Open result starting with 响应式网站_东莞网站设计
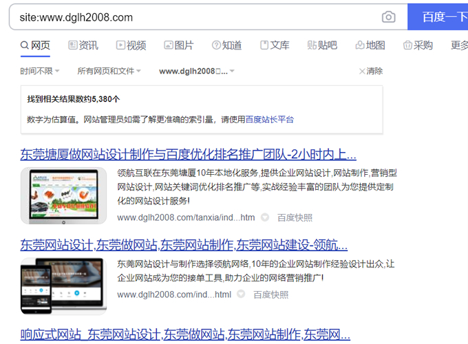Image resolution: width=468 pixels, height=344 pixels. point(185,334)
